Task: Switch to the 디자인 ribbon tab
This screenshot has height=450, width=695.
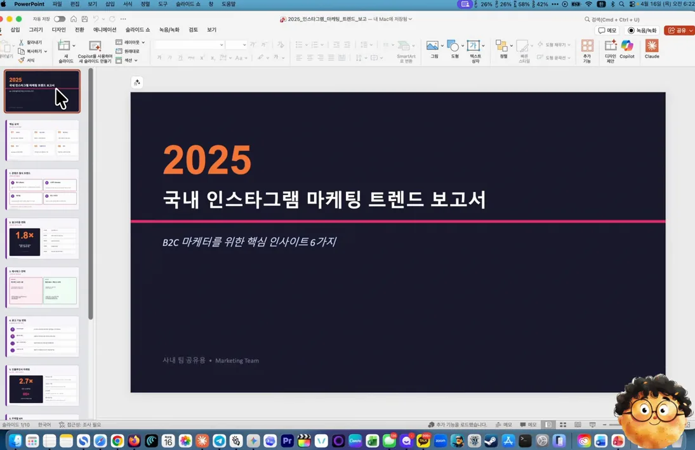Action: click(x=58, y=30)
